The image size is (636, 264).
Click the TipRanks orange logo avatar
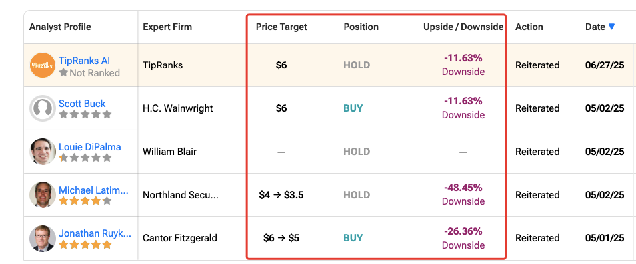coord(43,65)
